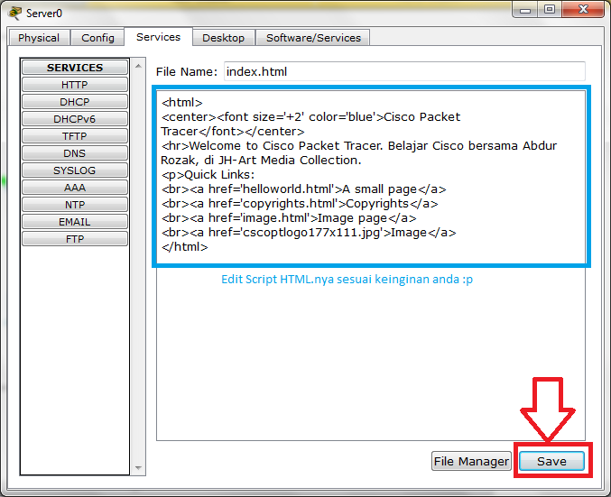Open the SYSLOG service
This screenshot has height=497, width=611.
pos(75,170)
